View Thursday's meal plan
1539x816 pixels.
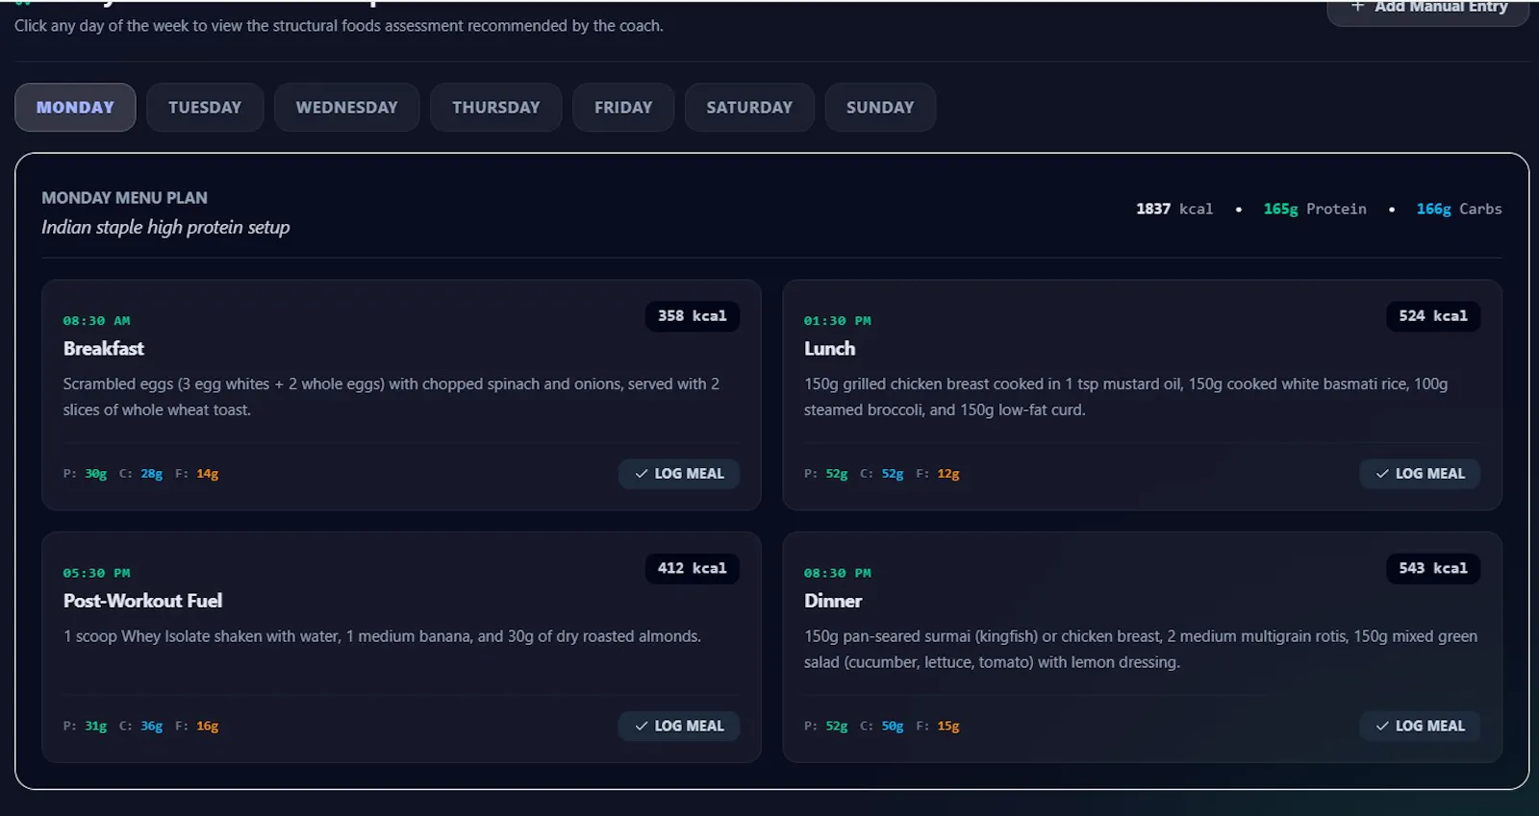pos(495,108)
